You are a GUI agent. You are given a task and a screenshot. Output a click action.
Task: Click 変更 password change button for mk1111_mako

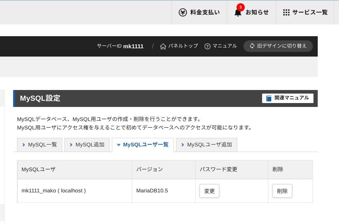click(209, 191)
